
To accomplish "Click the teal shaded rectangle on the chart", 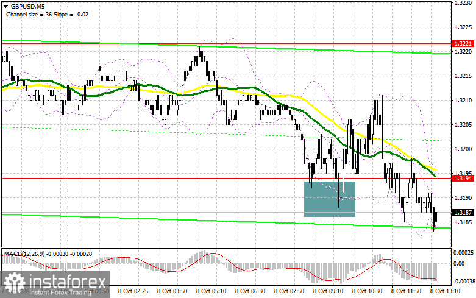I will click(330, 199).
